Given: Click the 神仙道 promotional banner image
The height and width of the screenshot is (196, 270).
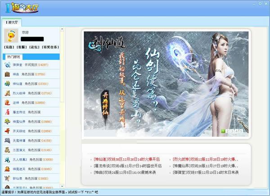Looking at the screenshot, I should point(166,84).
